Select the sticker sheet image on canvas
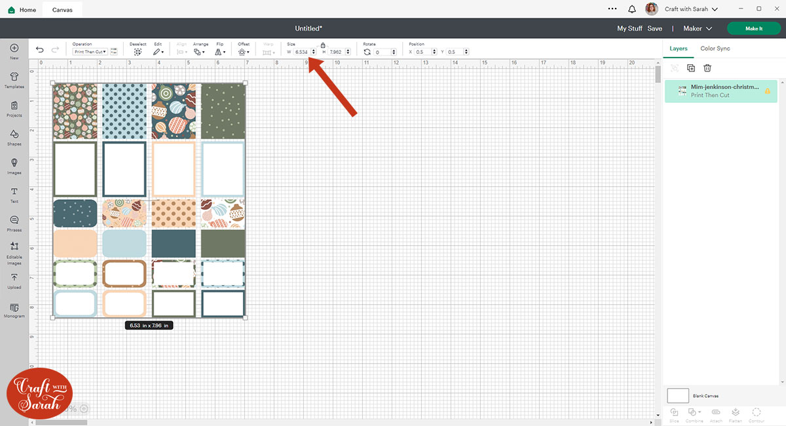786x426 pixels. pyautogui.click(x=149, y=201)
